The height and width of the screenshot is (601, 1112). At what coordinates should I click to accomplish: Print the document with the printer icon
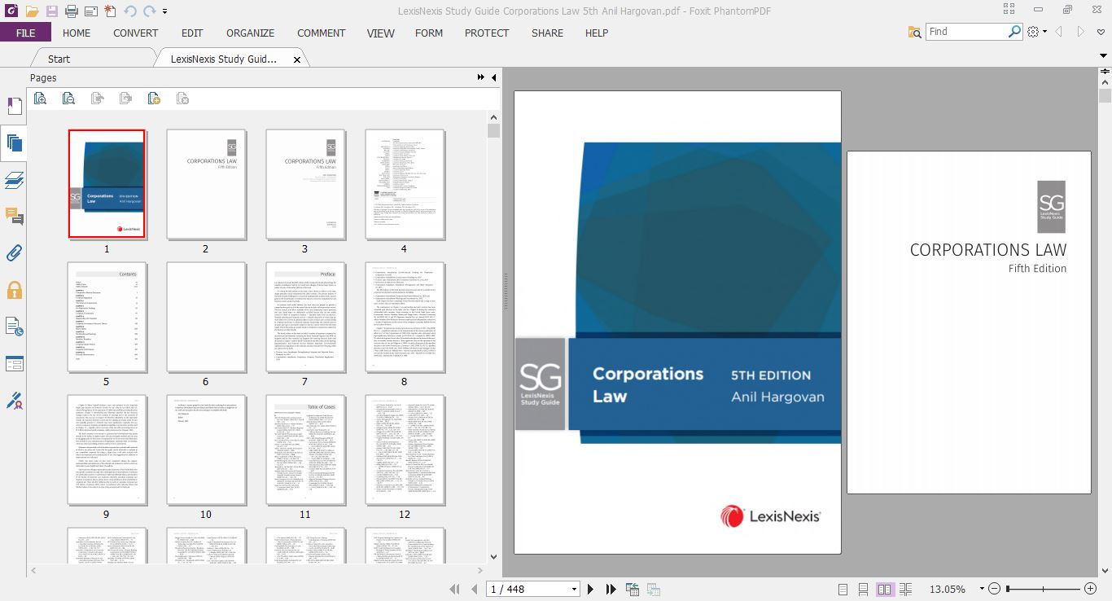pyautogui.click(x=72, y=11)
